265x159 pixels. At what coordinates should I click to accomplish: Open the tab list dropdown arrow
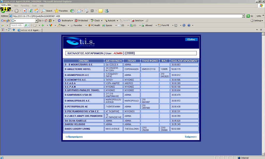click(257, 30)
